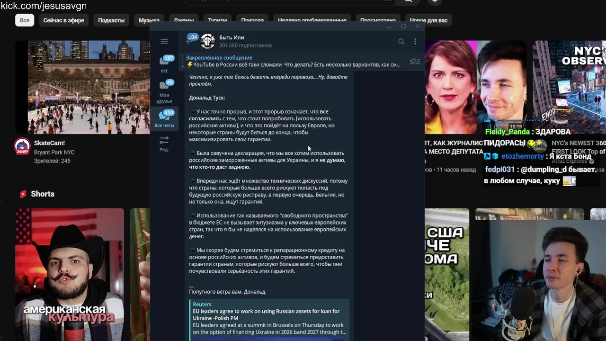Click the 301 660 подписчиков subscriber count

point(245,45)
